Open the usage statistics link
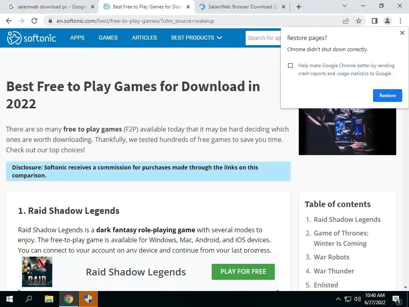Image resolution: width=409 pixels, height=307 pixels. click(352, 74)
